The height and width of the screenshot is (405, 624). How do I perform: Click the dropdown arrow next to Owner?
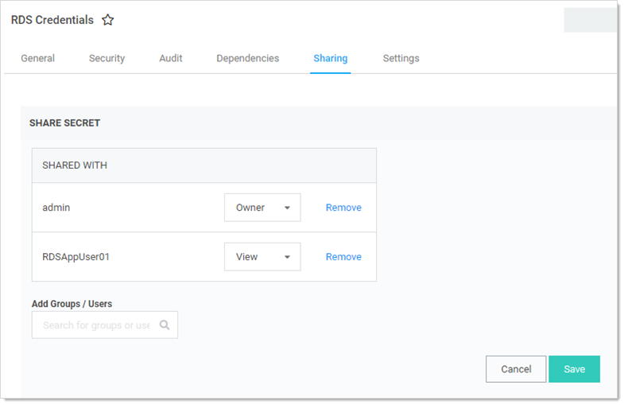click(287, 208)
